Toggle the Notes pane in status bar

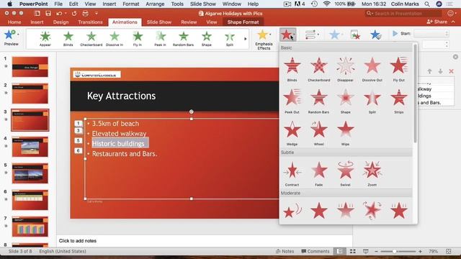point(285,251)
